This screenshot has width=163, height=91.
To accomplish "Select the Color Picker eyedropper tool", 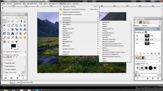I will [12, 25].
